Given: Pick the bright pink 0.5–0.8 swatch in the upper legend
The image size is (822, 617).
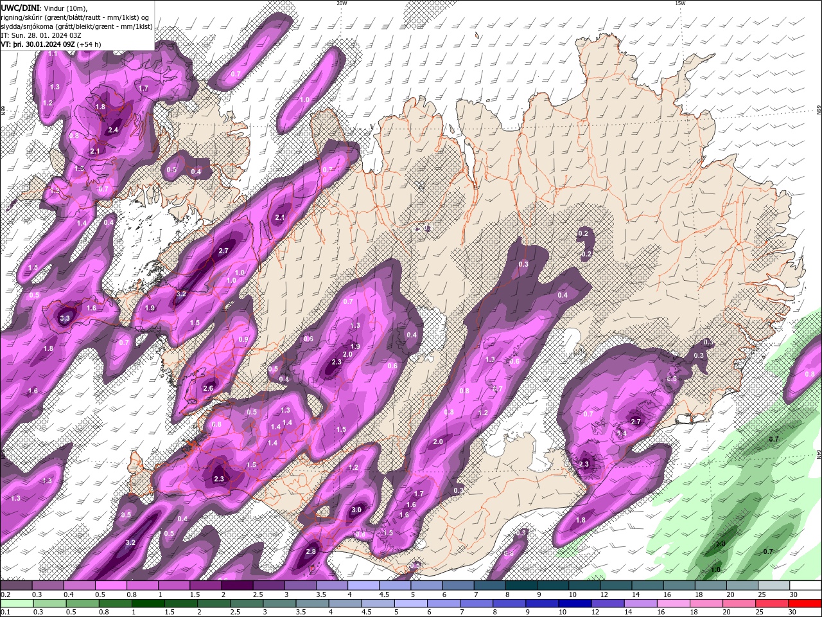Looking at the screenshot, I should click(x=110, y=586).
